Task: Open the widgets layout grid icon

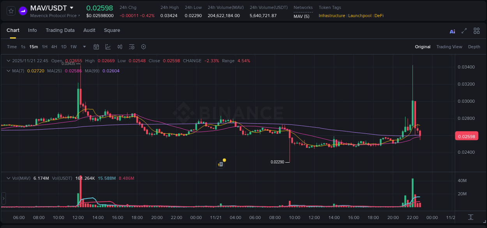Action: tap(476, 31)
